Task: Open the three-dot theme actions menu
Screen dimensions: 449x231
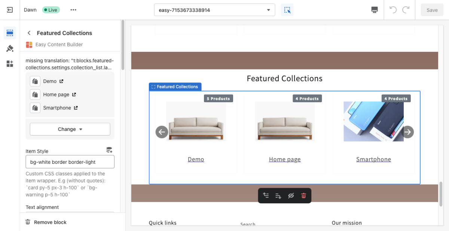Action: tap(73, 10)
